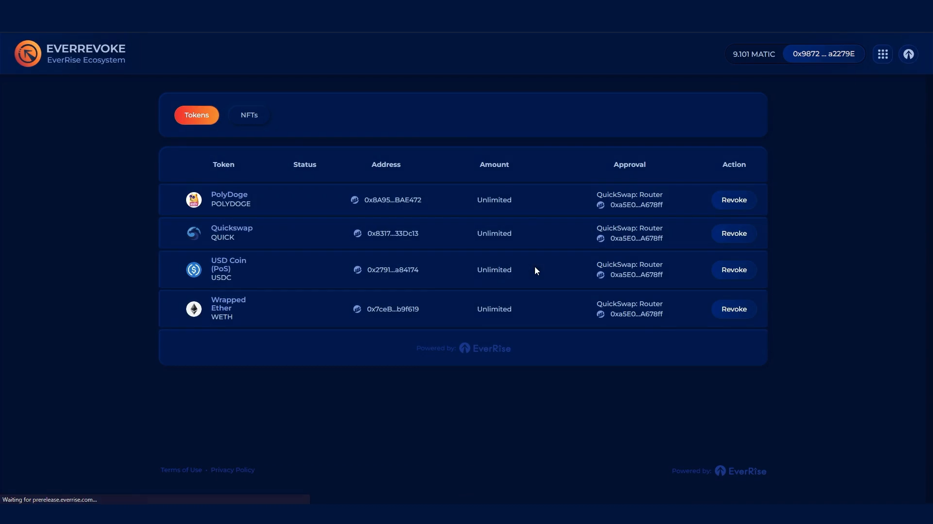
Task: Switch to the Tokens tab
Action: pos(197,115)
